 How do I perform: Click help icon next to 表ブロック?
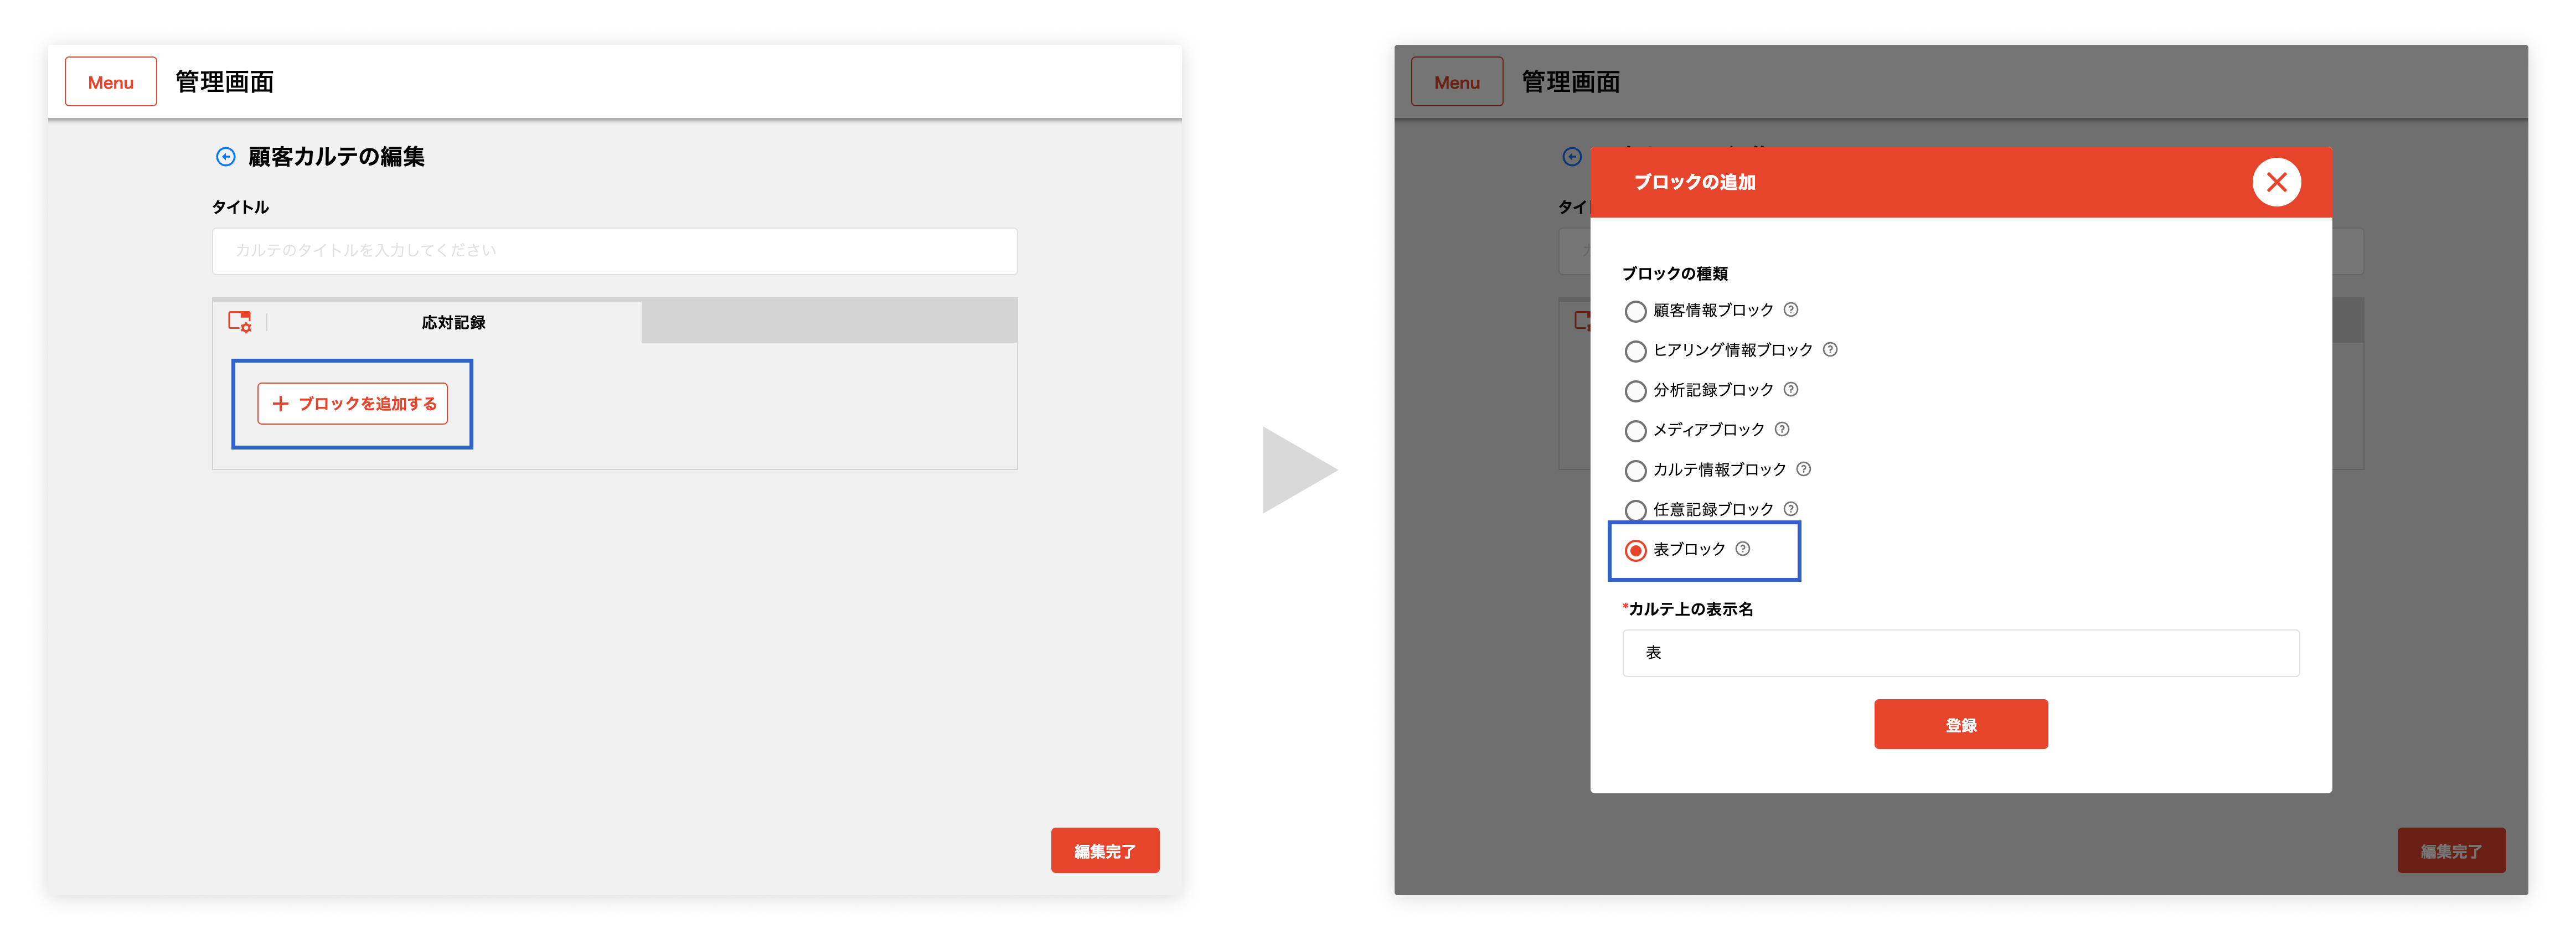pyautogui.click(x=1743, y=549)
